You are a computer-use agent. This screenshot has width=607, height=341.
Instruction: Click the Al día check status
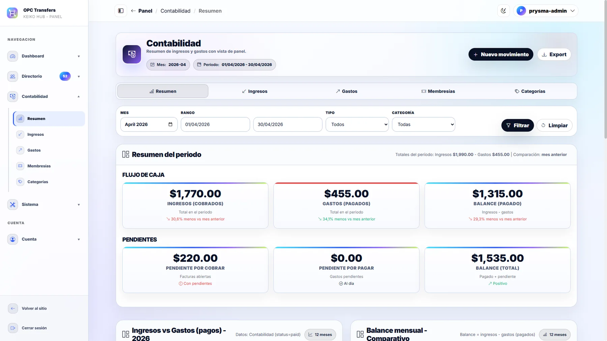click(x=346, y=284)
